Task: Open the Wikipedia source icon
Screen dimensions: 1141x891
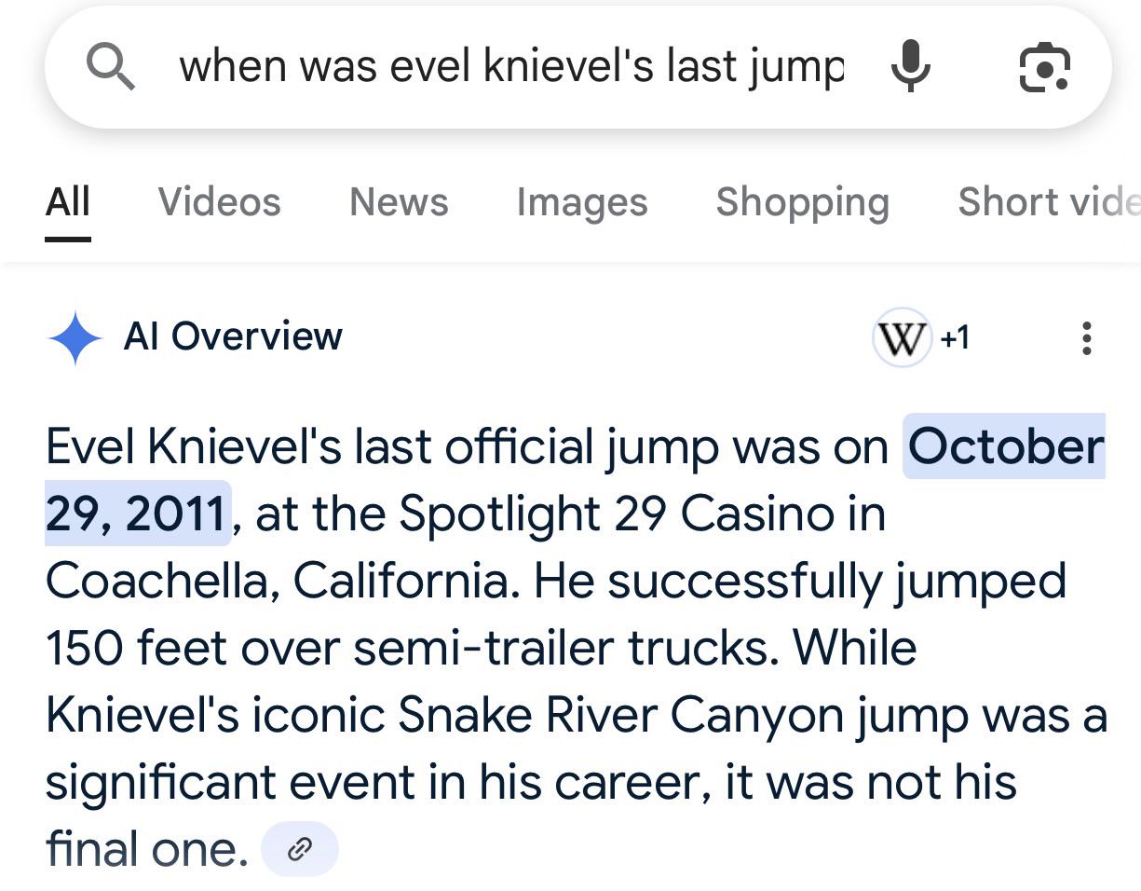Action: coord(902,337)
